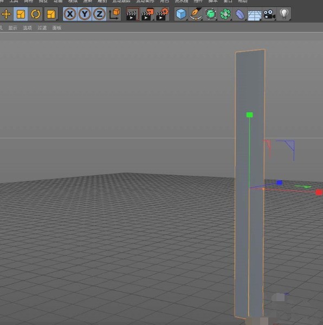Click the green Y axis handle

(x=249, y=114)
